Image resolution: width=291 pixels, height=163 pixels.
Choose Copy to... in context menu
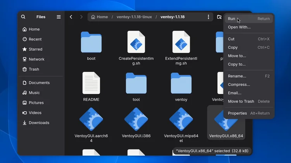(249, 65)
